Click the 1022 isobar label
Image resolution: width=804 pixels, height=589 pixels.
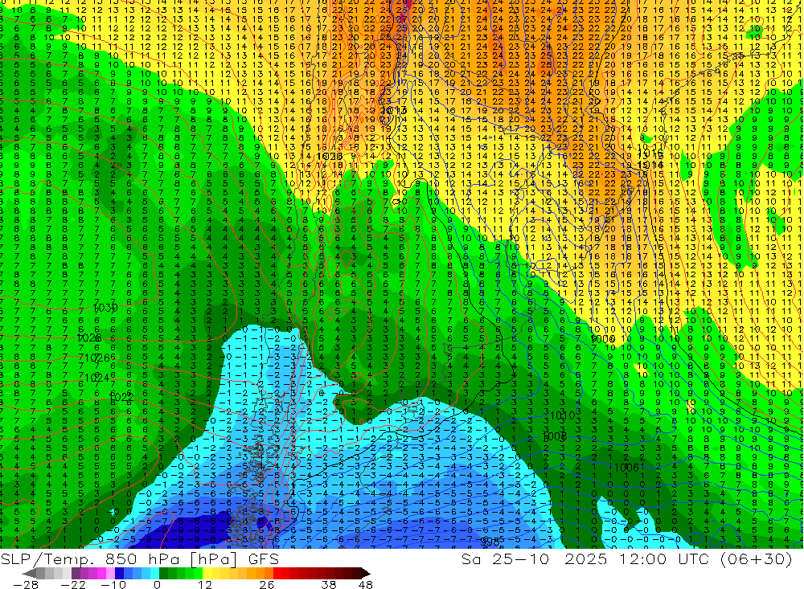tap(121, 397)
